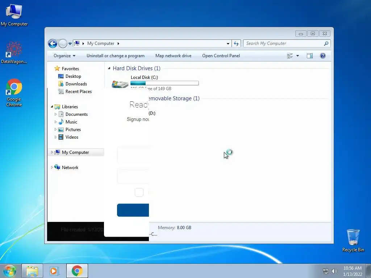Tick the partly visible checkbox in overlay
Image resolution: width=371 pixels, height=278 pixels.
(139, 192)
